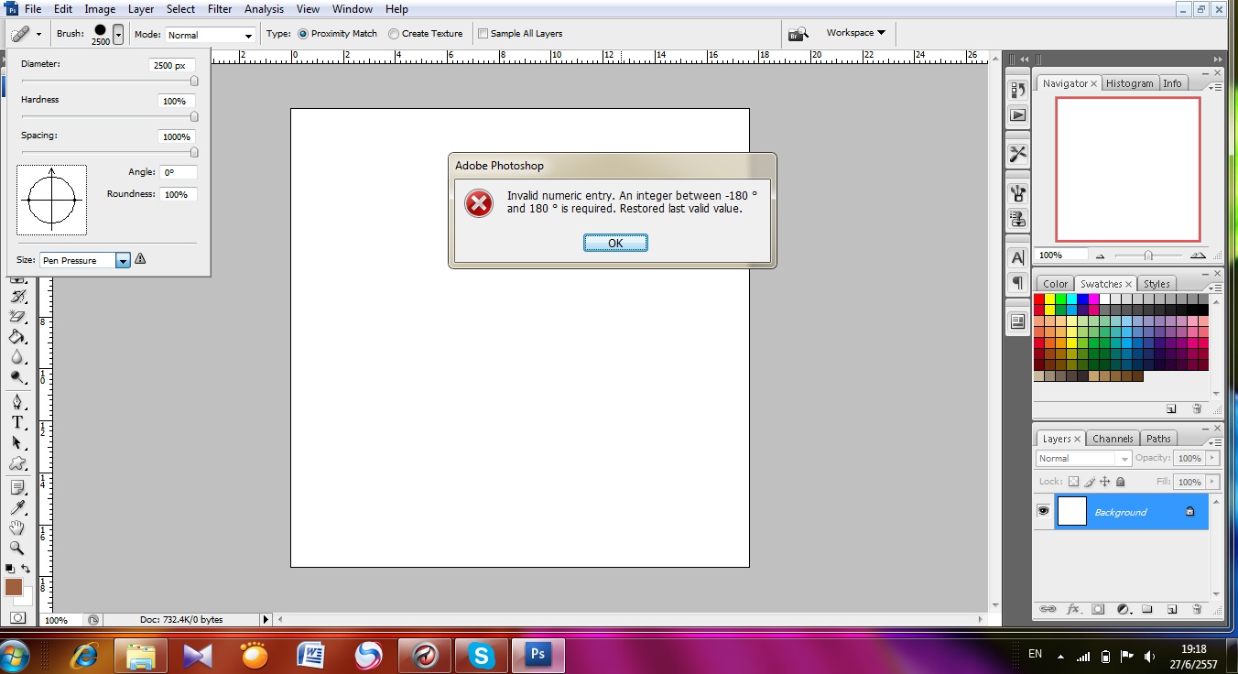Open the Brushes panel icon
The height and width of the screenshot is (674, 1238).
coord(1017,193)
